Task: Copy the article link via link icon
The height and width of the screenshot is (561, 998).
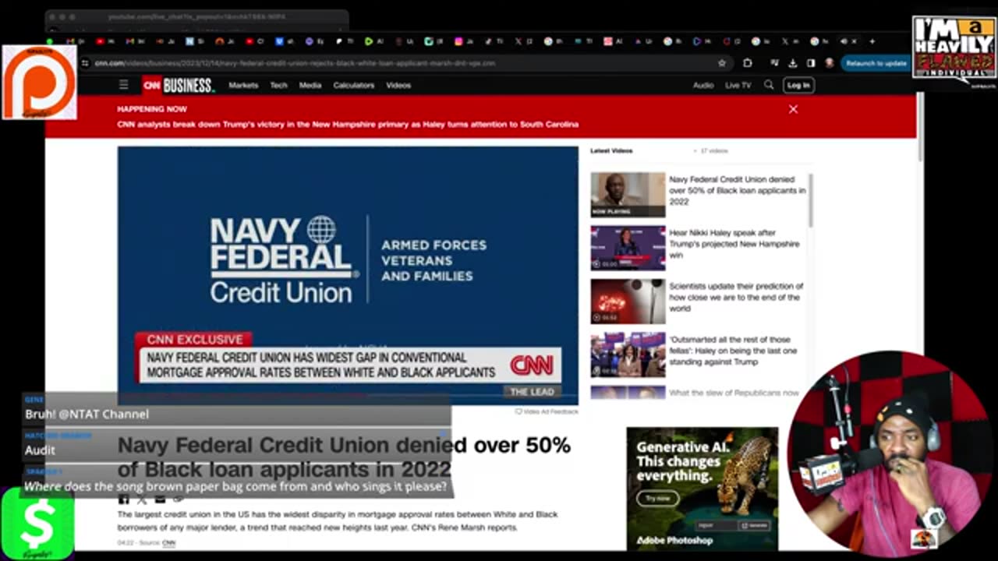Action: pos(179,499)
